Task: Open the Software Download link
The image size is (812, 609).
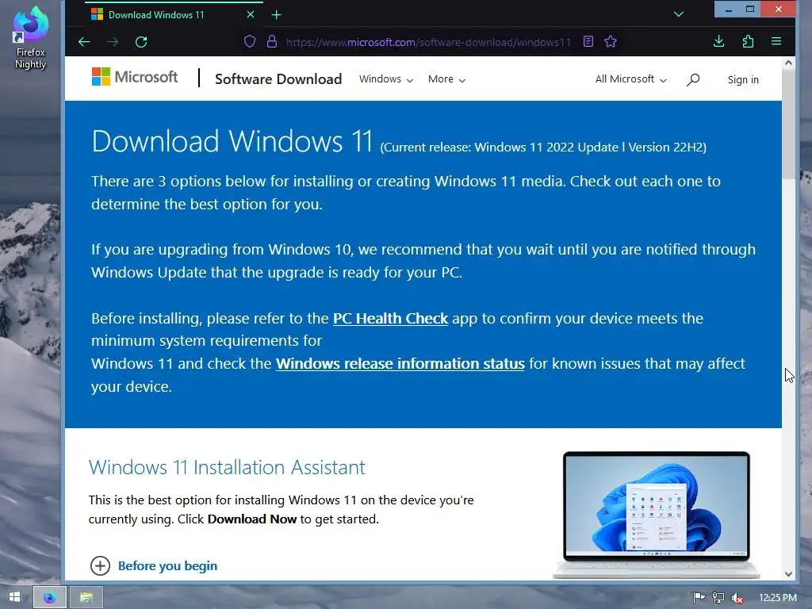Action: click(278, 79)
